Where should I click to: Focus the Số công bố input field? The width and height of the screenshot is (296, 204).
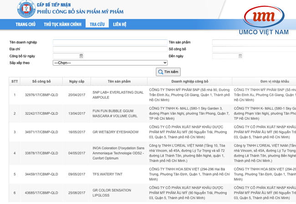[254, 49]
